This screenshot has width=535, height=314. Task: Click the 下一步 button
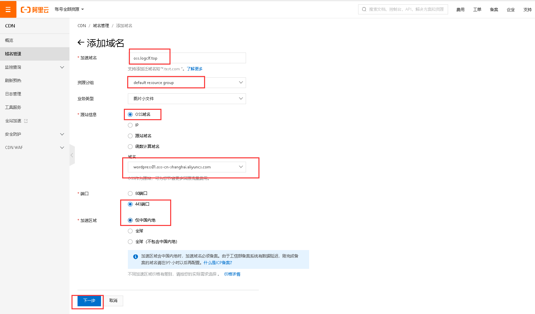pos(89,301)
